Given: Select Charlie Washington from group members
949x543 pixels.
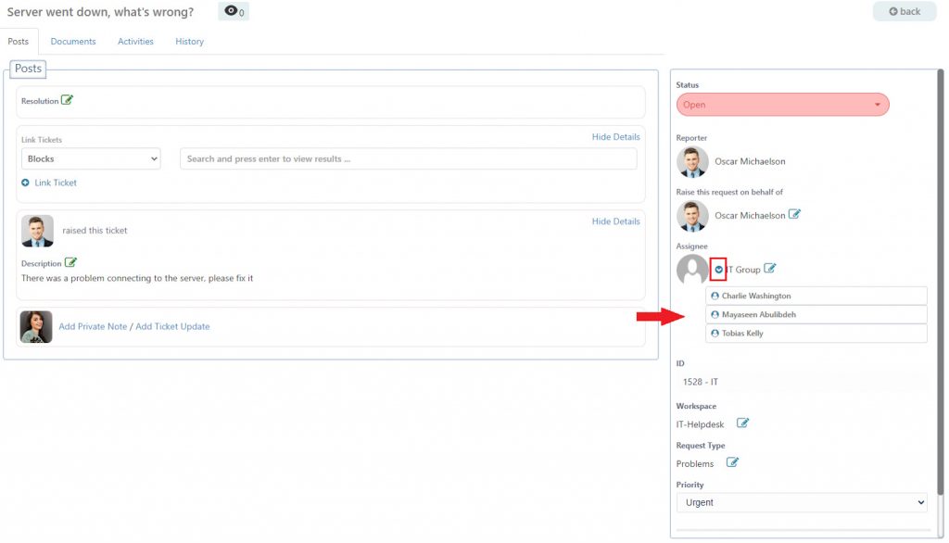Looking at the screenshot, I should (816, 296).
